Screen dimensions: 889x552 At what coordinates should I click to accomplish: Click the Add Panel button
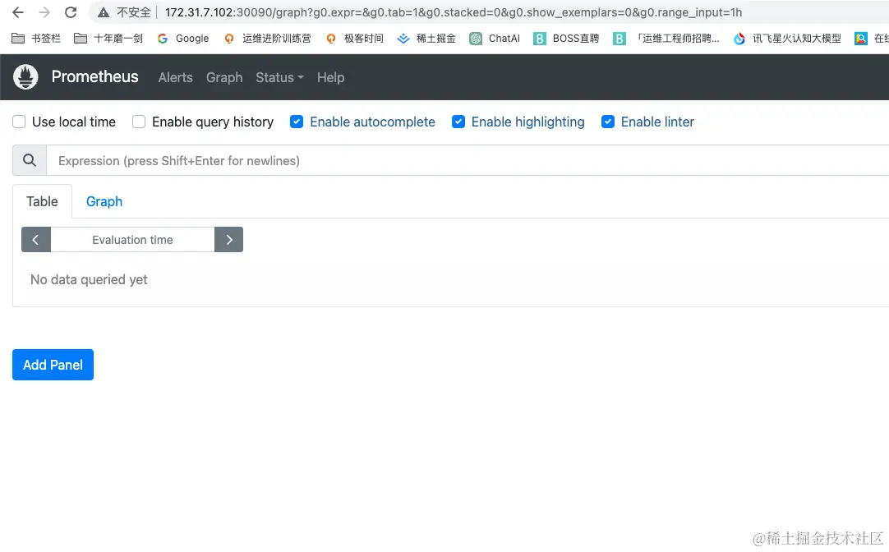(x=53, y=365)
